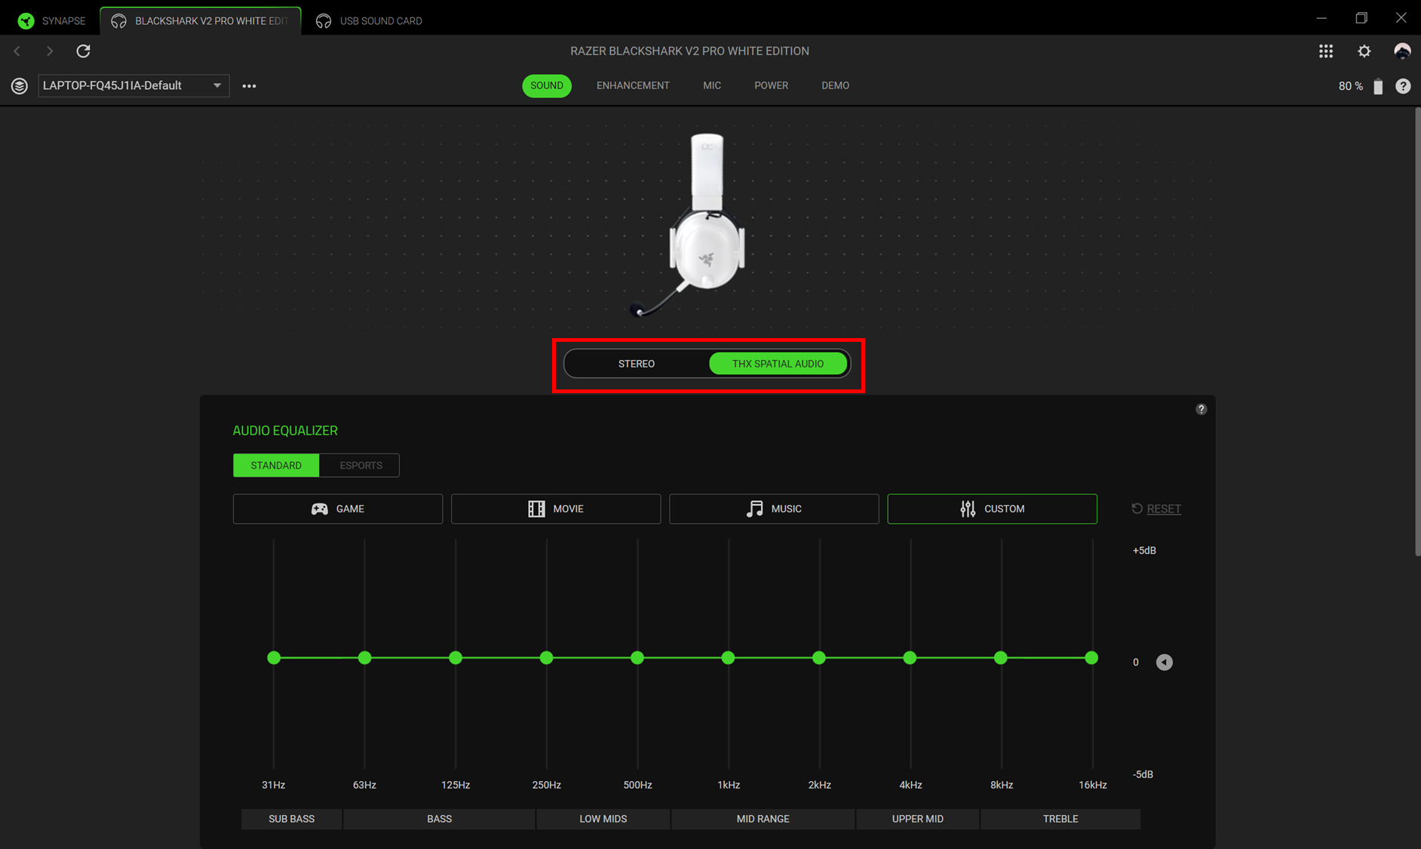Screen dimensions: 1421x849
Task: Click the forward navigation arrow
Action: coord(50,51)
